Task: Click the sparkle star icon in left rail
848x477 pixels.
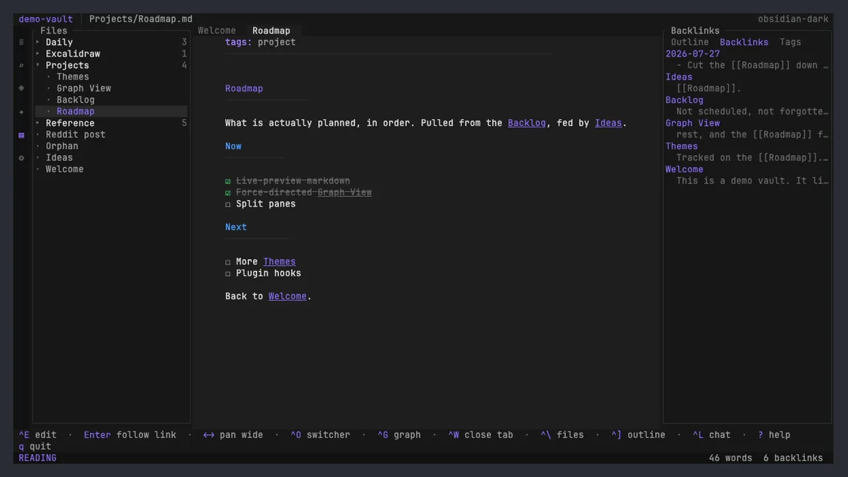Action: coord(21,112)
